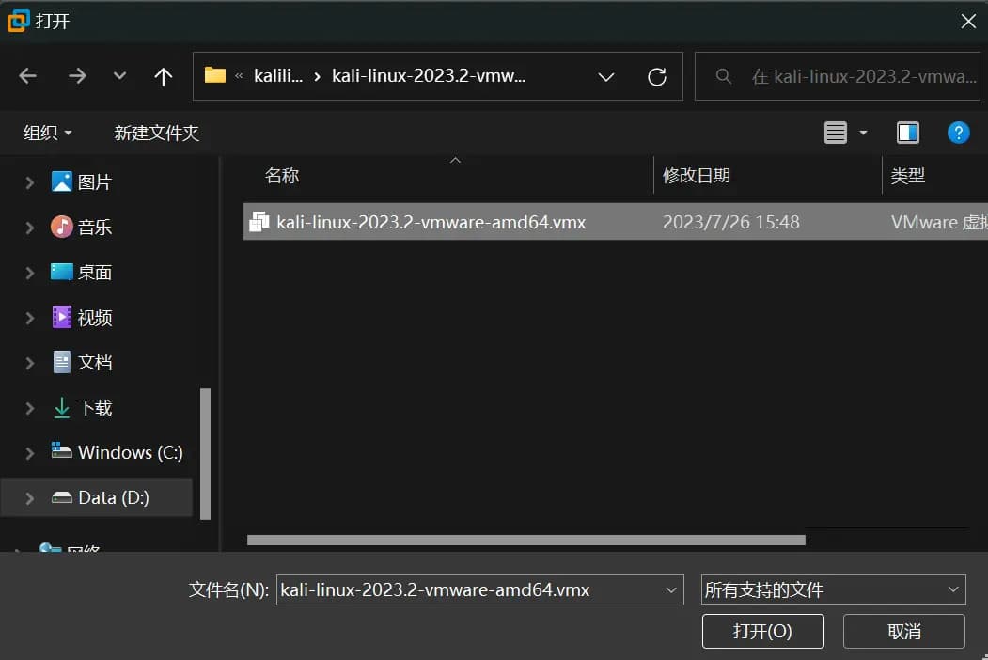Image resolution: width=988 pixels, height=660 pixels.
Task: Go back to previous folder
Action: coord(27,76)
